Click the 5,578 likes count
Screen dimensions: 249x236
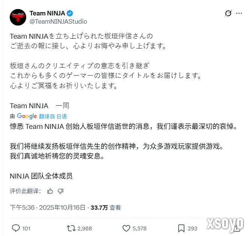[x=139, y=228]
